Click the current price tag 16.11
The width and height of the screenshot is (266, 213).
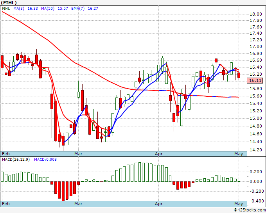[255, 80]
